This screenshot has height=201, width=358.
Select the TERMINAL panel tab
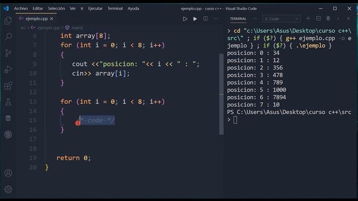238,18
